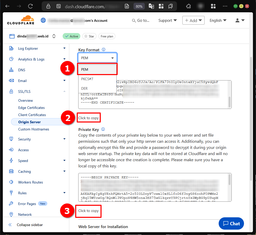
Task: Open Client Certificates page
Action: click(32, 115)
